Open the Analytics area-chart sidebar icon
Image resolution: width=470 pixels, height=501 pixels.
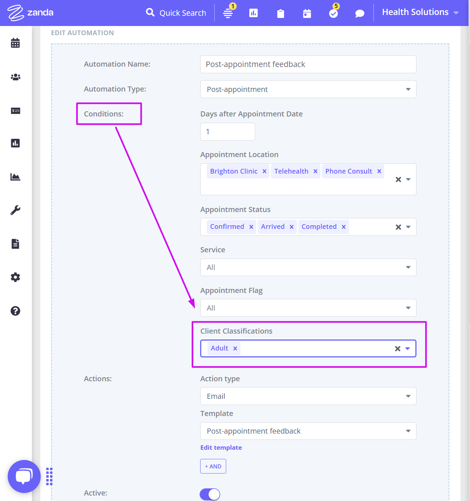pyautogui.click(x=15, y=177)
